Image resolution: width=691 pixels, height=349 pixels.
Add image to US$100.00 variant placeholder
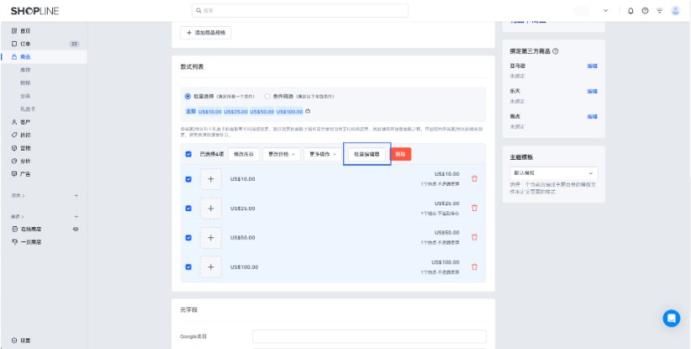[x=211, y=267]
